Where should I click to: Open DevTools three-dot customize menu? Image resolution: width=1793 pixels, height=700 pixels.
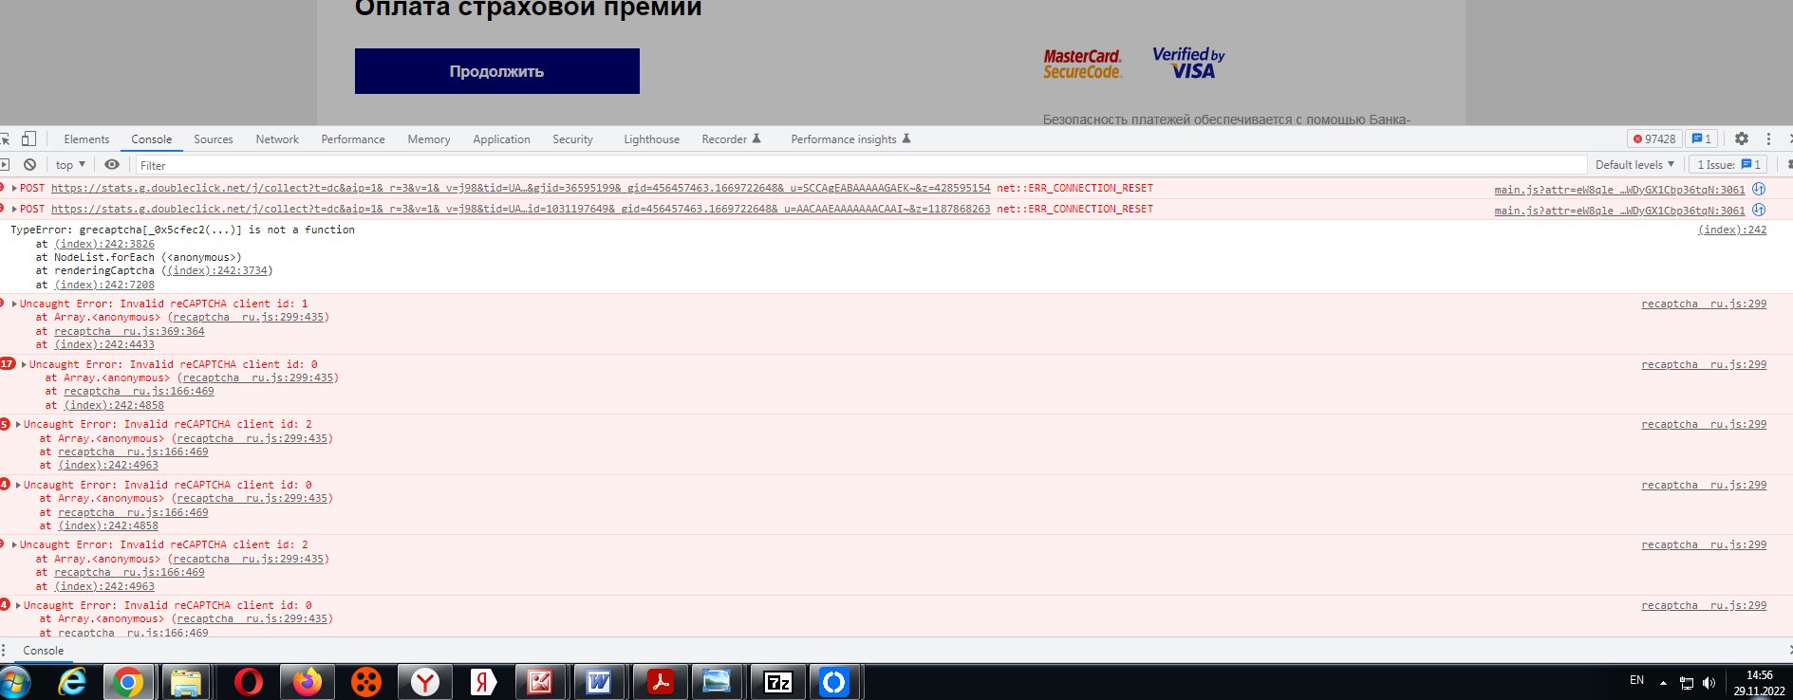pos(1768,138)
